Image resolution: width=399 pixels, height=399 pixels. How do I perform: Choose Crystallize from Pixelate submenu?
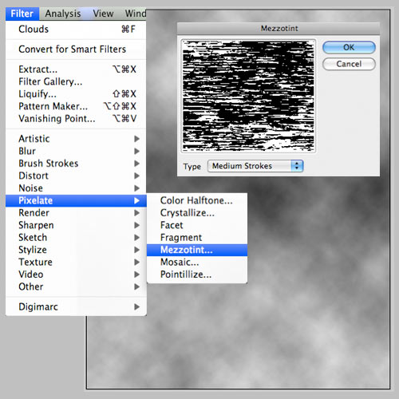(197, 213)
